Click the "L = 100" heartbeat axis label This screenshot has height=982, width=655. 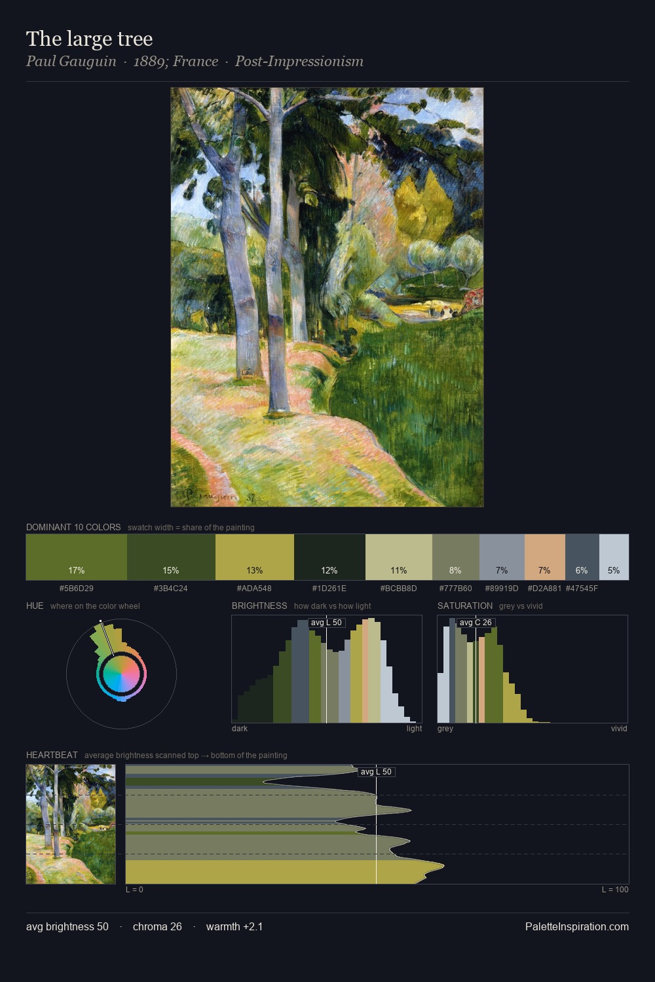[x=615, y=890]
